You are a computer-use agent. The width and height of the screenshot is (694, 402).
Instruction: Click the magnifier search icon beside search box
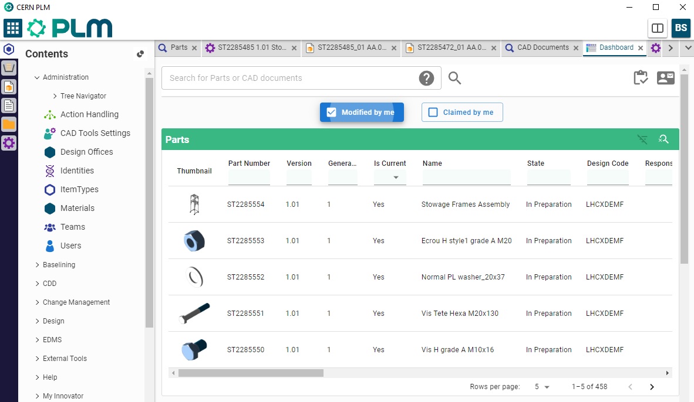454,78
